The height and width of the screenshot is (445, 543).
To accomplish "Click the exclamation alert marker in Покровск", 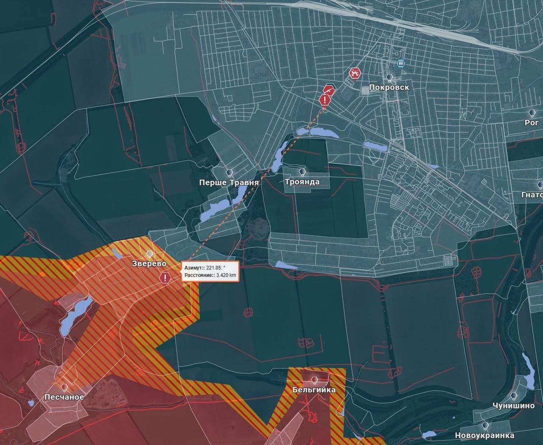I will coord(325,100).
